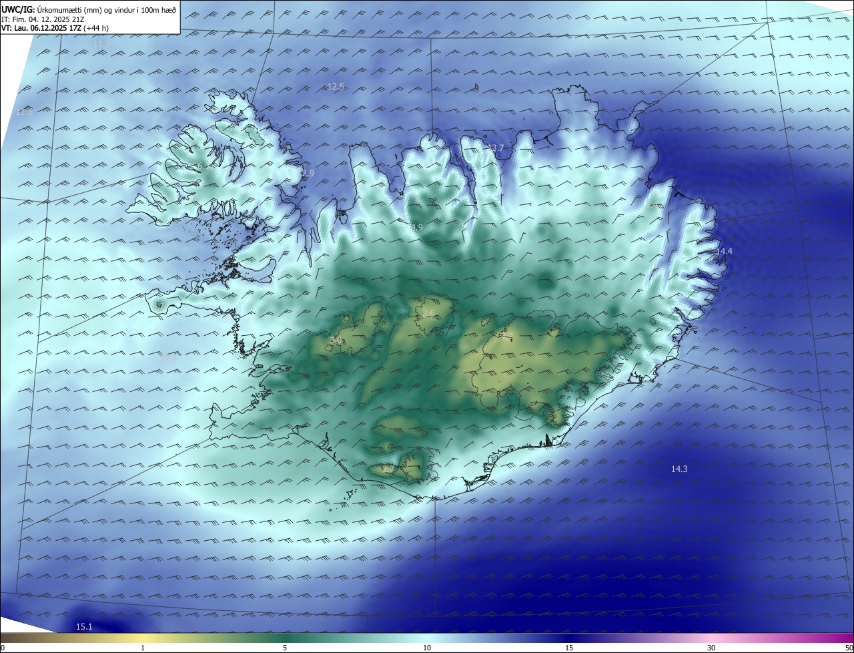Click the map value label "3.0"

tap(336, 341)
